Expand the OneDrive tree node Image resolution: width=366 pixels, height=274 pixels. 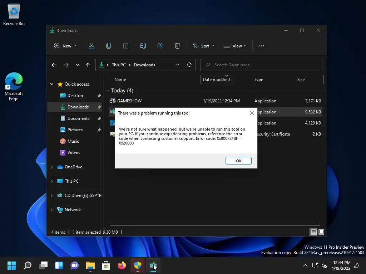coord(51,167)
